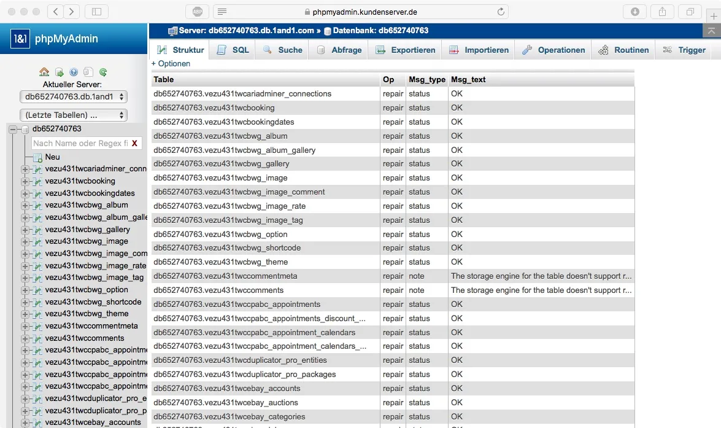Open the help documentation icon

click(74, 72)
